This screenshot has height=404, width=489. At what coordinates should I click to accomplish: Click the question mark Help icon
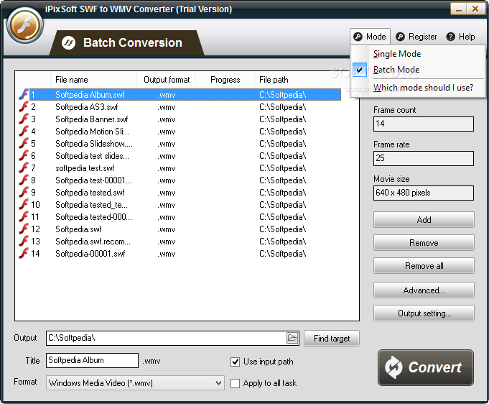(450, 37)
